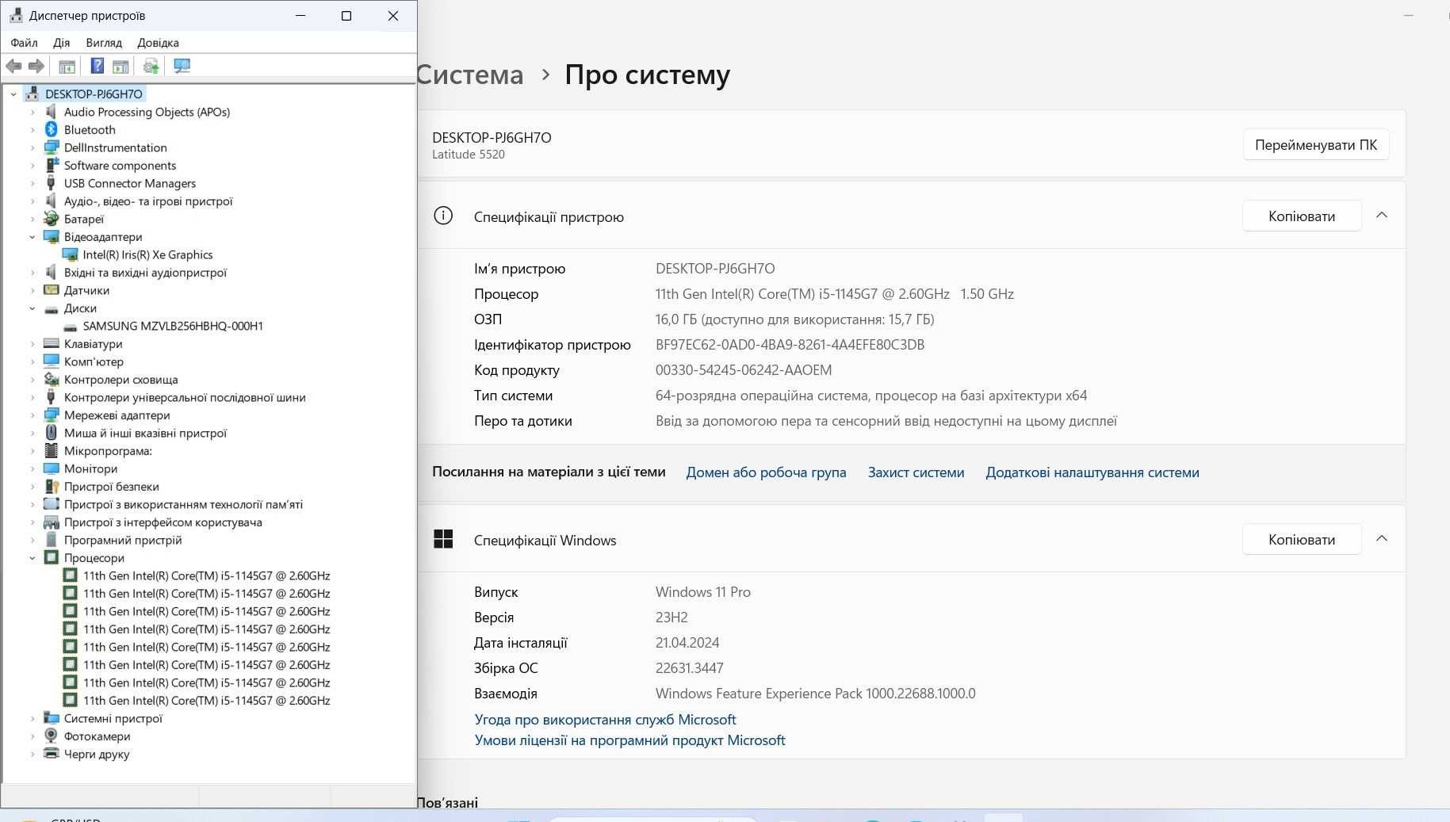Open Додаткові налаштування системи link

[1092, 472]
